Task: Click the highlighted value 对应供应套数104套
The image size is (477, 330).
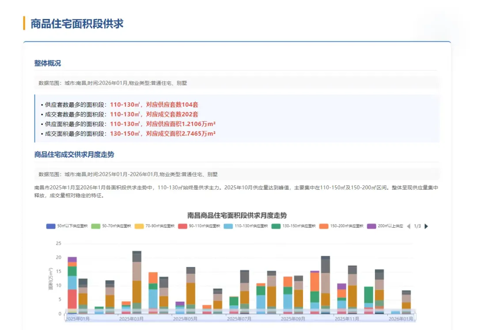Action: pyautogui.click(x=172, y=105)
